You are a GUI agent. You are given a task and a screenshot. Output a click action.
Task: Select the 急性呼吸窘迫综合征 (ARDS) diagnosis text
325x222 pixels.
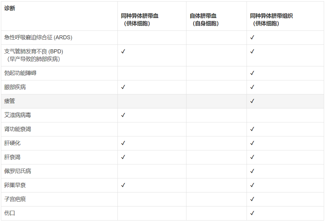38,37
